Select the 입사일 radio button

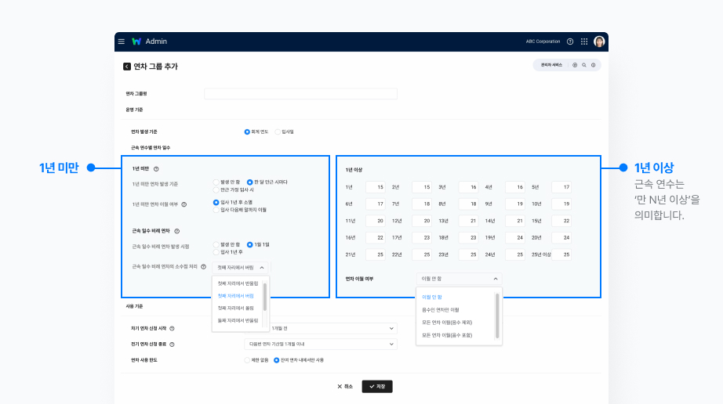[278, 132]
